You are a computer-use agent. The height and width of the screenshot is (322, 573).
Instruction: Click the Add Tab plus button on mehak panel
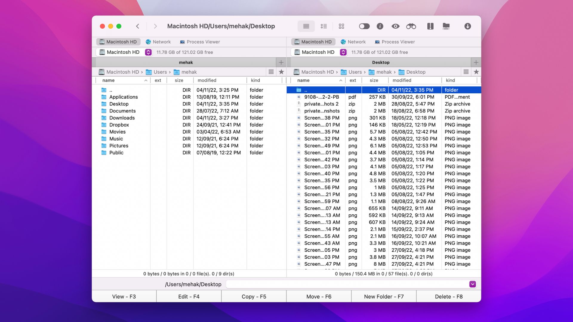coord(281,62)
